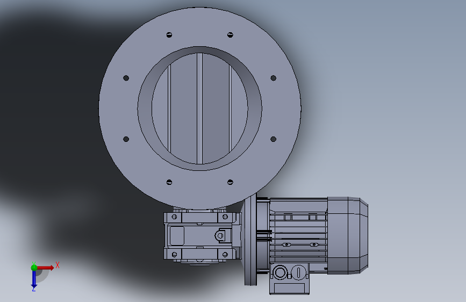
Task: Select the gearbox output shaft bore
Action: click(220, 236)
